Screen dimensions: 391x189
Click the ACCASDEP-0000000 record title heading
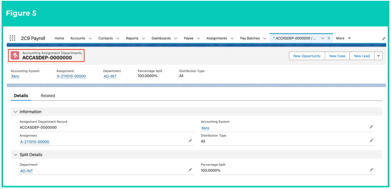pyautogui.click(x=47, y=58)
